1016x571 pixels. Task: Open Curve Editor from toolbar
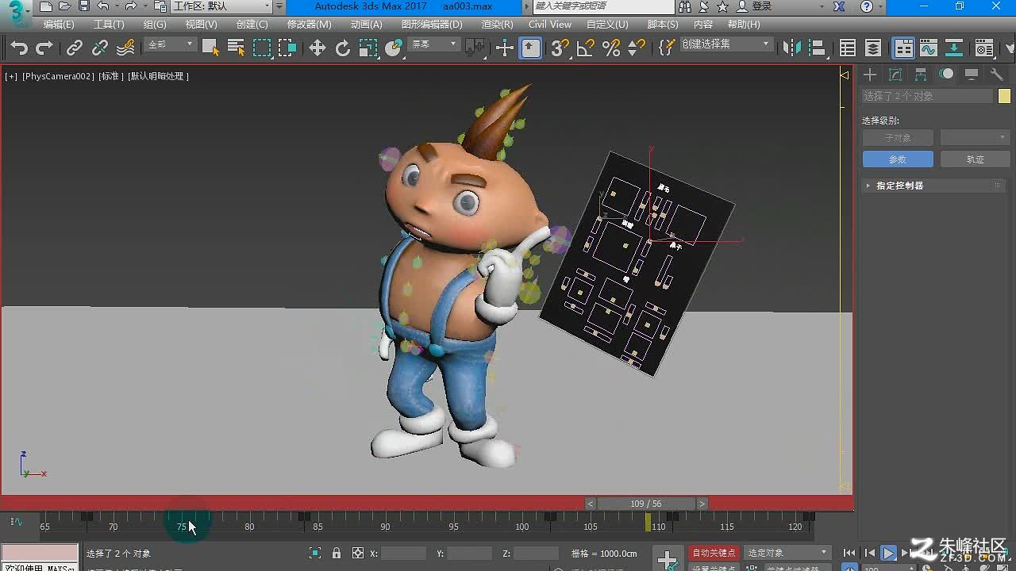point(929,48)
